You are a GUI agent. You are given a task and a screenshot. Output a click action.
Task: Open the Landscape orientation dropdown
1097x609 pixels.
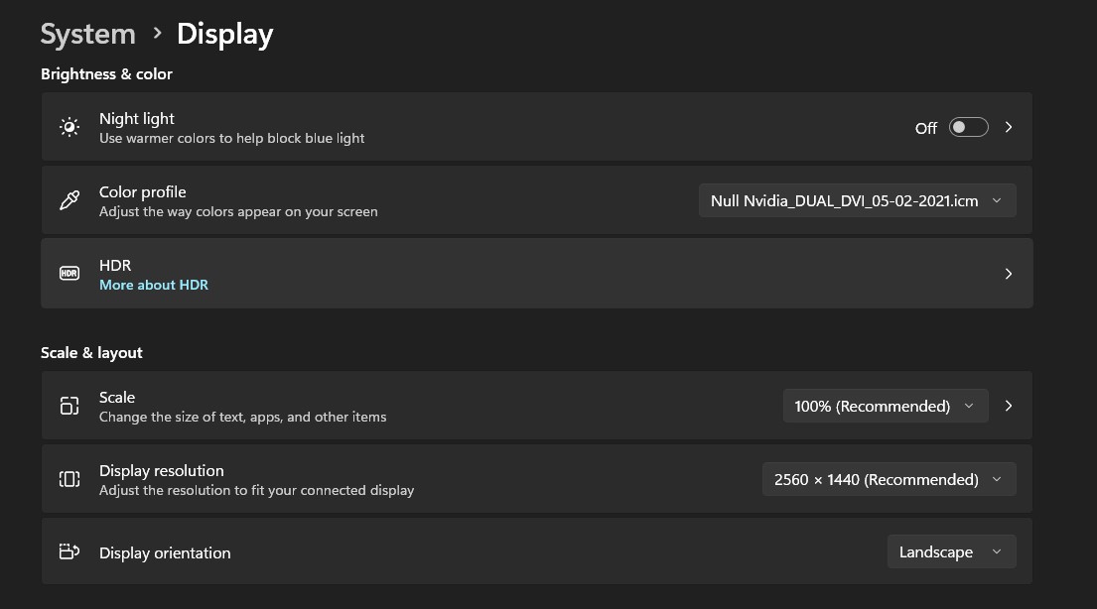tap(951, 552)
